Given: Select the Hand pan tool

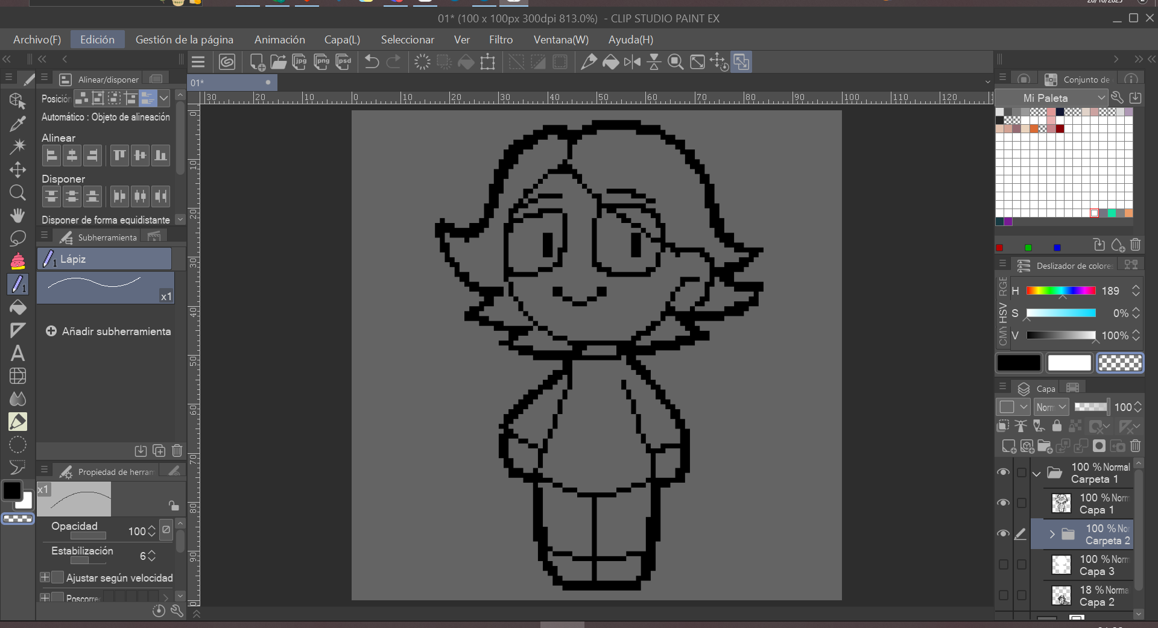Looking at the screenshot, I should tap(17, 215).
